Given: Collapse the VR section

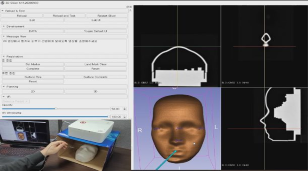Looking at the screenshot, I should [x=3, y=97].
